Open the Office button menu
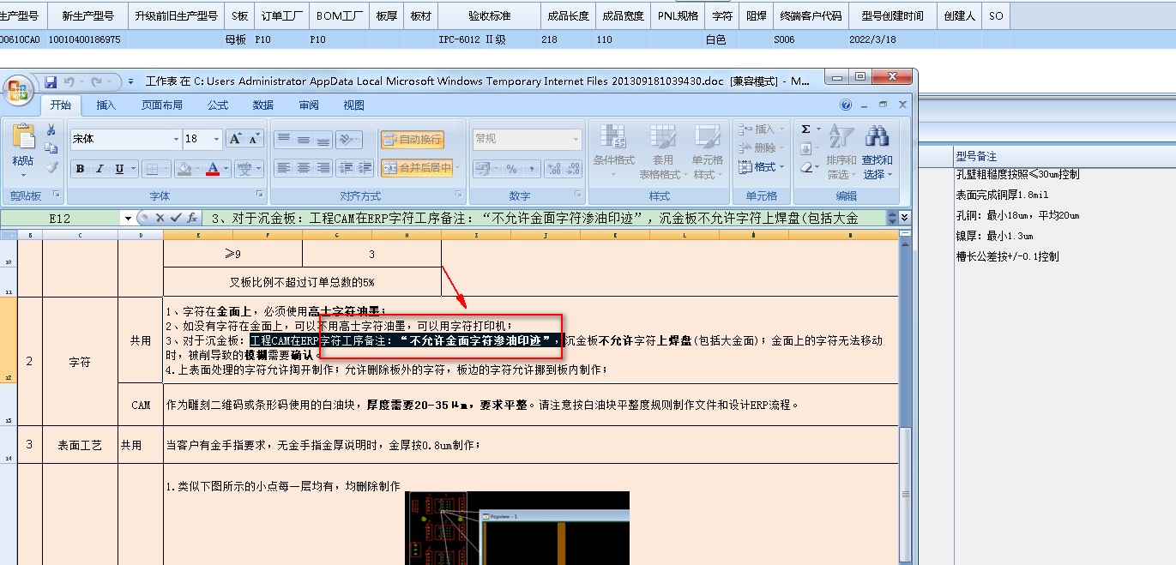Screen dimensions: 1176x565 click(19, 88)
